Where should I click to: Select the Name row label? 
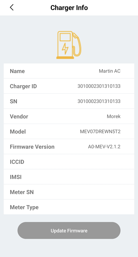(17, 71)
